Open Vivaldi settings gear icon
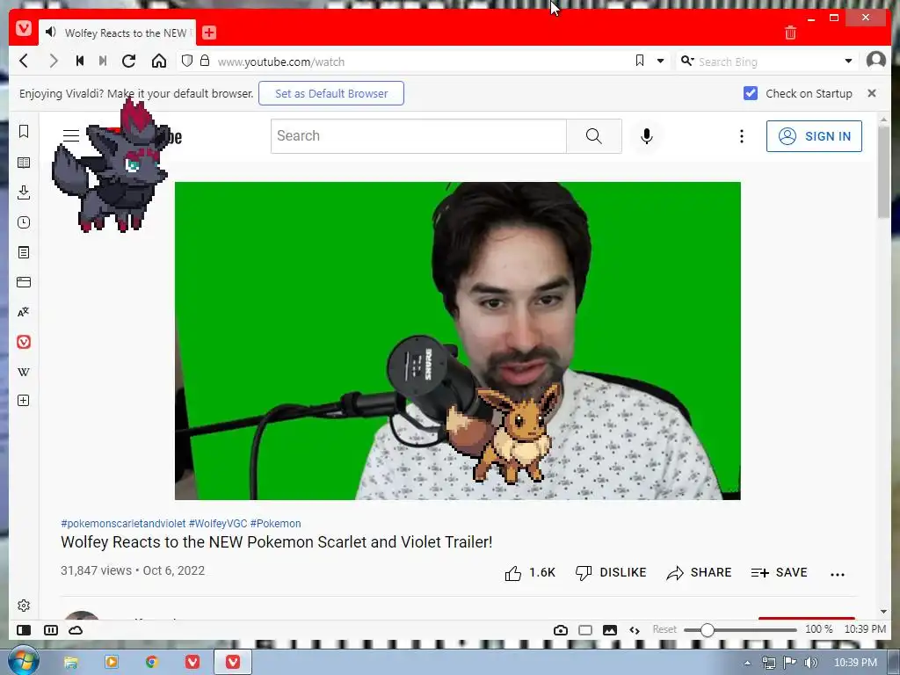 coord(24,606)
